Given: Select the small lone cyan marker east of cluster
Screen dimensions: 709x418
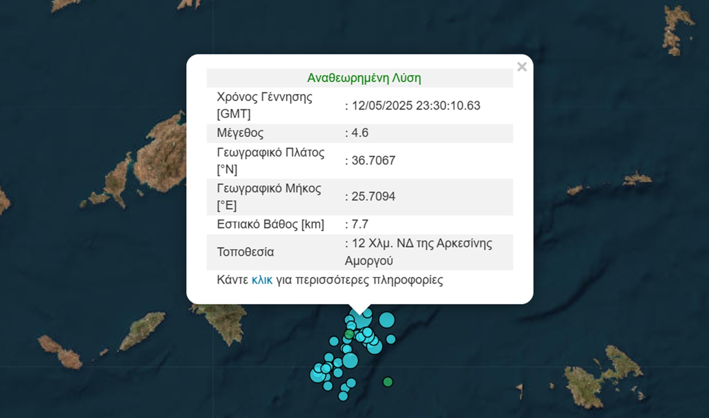Looking at the screenshot, I should [391, 339].
